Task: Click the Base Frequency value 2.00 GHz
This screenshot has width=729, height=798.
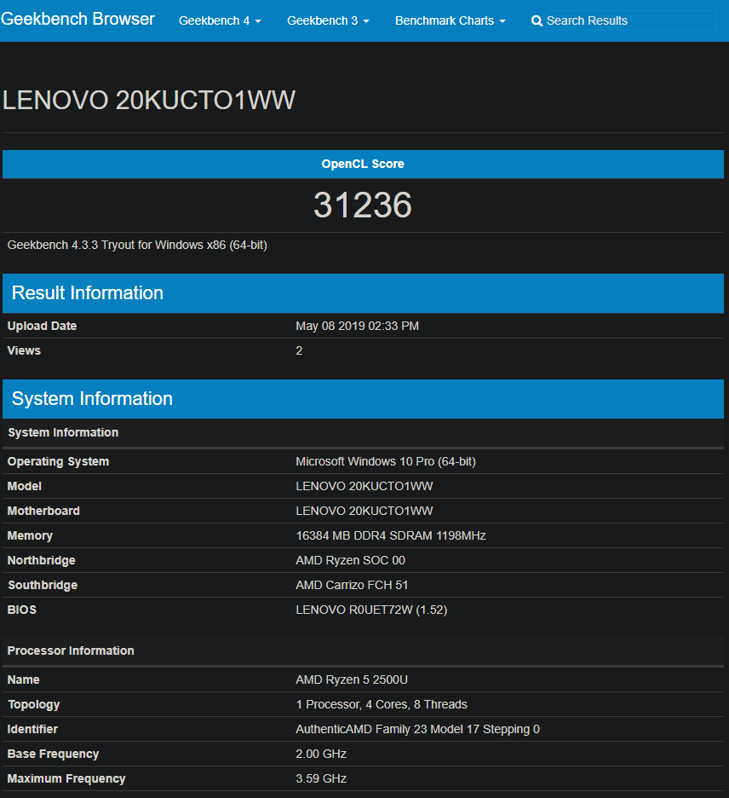Action: click(x=321, y=754)
